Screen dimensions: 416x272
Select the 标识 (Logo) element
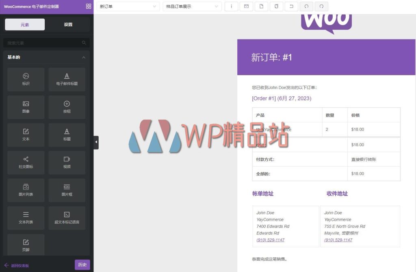pyautogui.click(x=26, y=79)
